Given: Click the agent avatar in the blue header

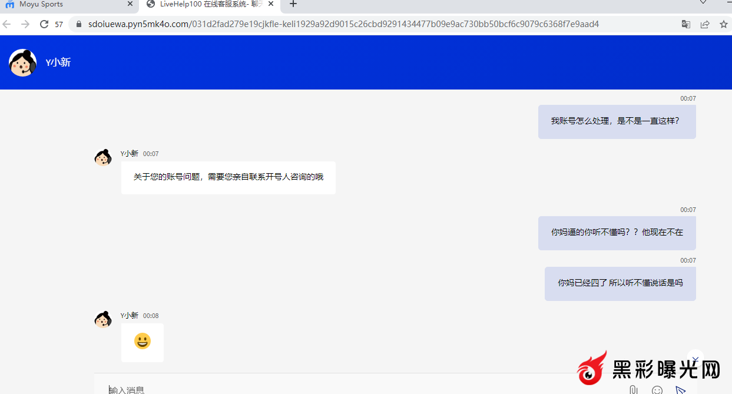Looking at the screenshot, I should [x=23, y=62].
